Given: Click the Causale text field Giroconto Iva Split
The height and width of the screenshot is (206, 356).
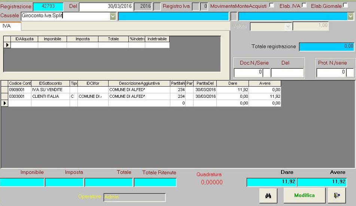Looking at the screenshot, I should coord(66,16).
